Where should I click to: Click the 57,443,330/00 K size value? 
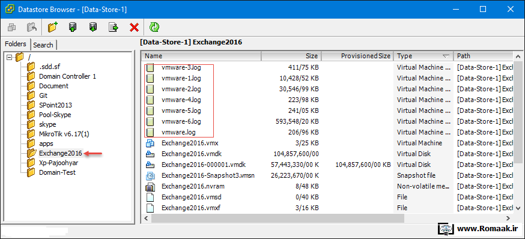(295, 165)
